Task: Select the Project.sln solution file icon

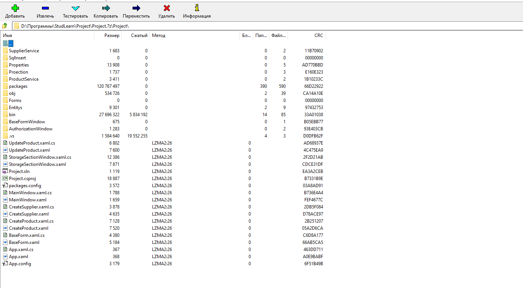Action: click(x=5, y=171)
